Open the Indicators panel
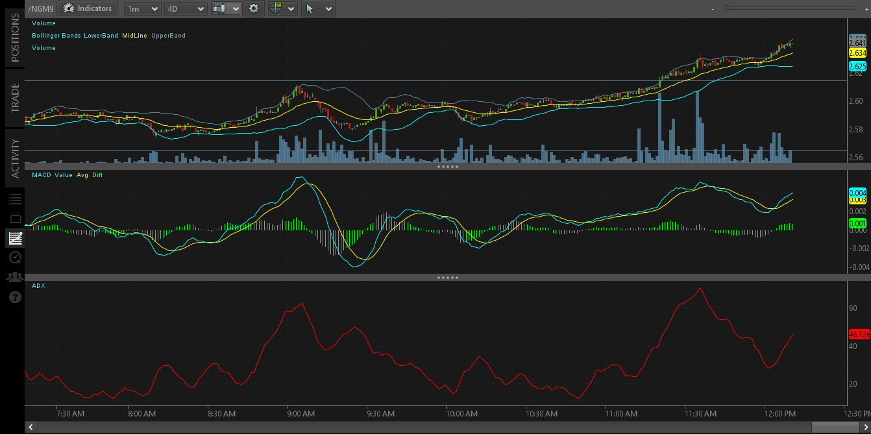 pos(87,8)
